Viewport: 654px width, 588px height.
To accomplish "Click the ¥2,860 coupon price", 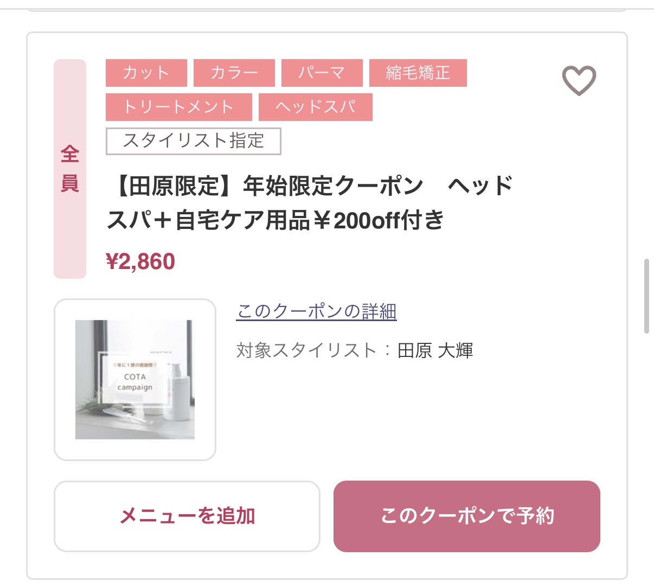I will 140,261.
